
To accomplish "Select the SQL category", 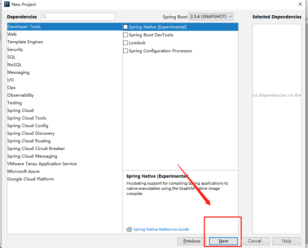I will pos(65,57).
